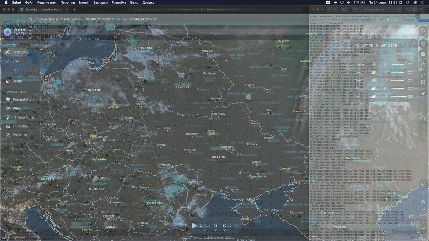
Task: Select the Fri forecast row
Action: tap(384, 96)
